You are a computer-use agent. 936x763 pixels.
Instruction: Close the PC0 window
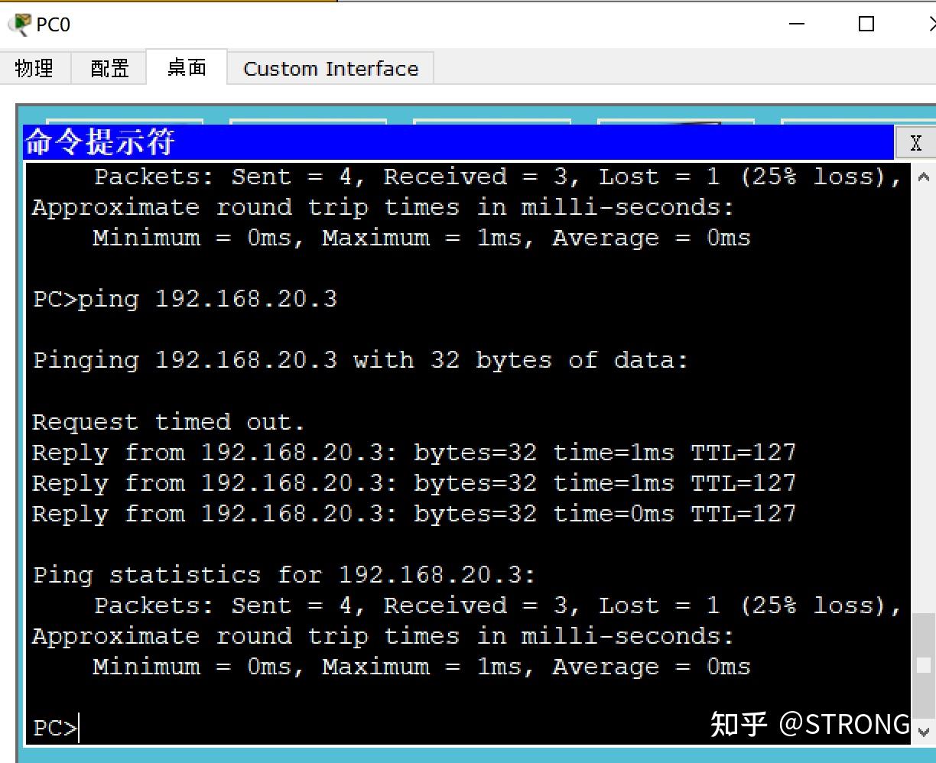931,24
